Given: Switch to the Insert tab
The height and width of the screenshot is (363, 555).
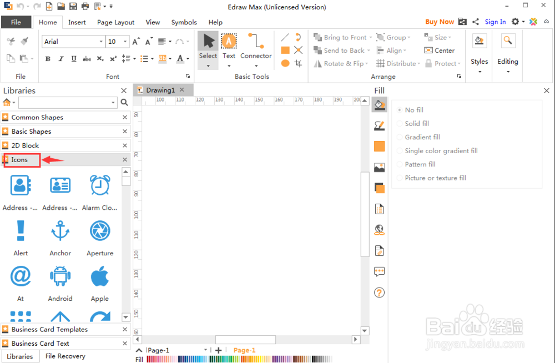Looking at the screenshot, I should (x=77, y=22).
